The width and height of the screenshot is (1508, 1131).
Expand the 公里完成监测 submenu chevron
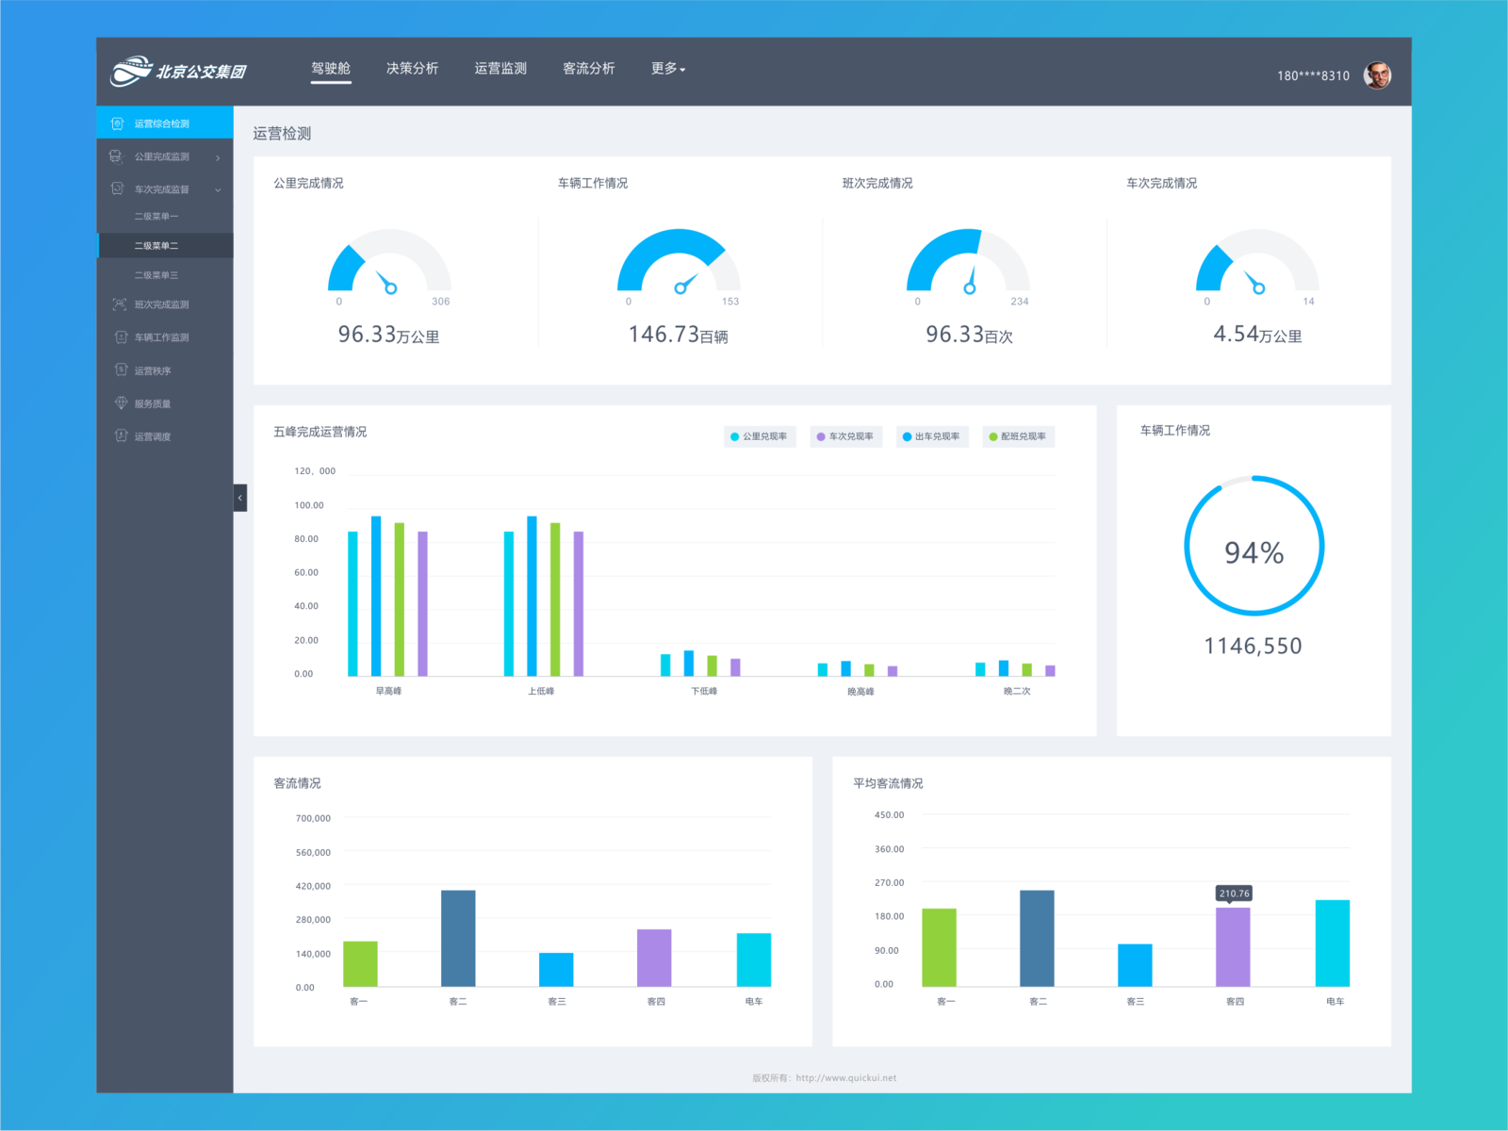click(218, 157)
